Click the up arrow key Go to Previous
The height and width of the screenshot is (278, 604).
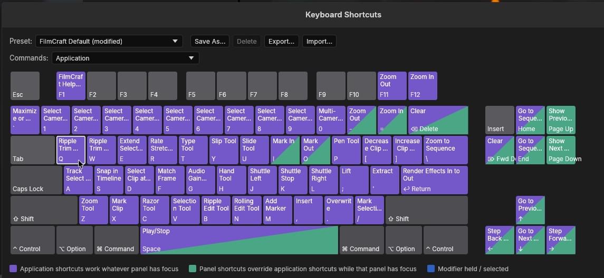[530, 210]
